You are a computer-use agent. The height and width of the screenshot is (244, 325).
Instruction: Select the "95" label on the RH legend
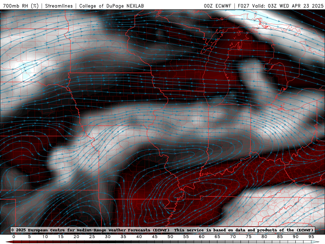pos(311,237)
